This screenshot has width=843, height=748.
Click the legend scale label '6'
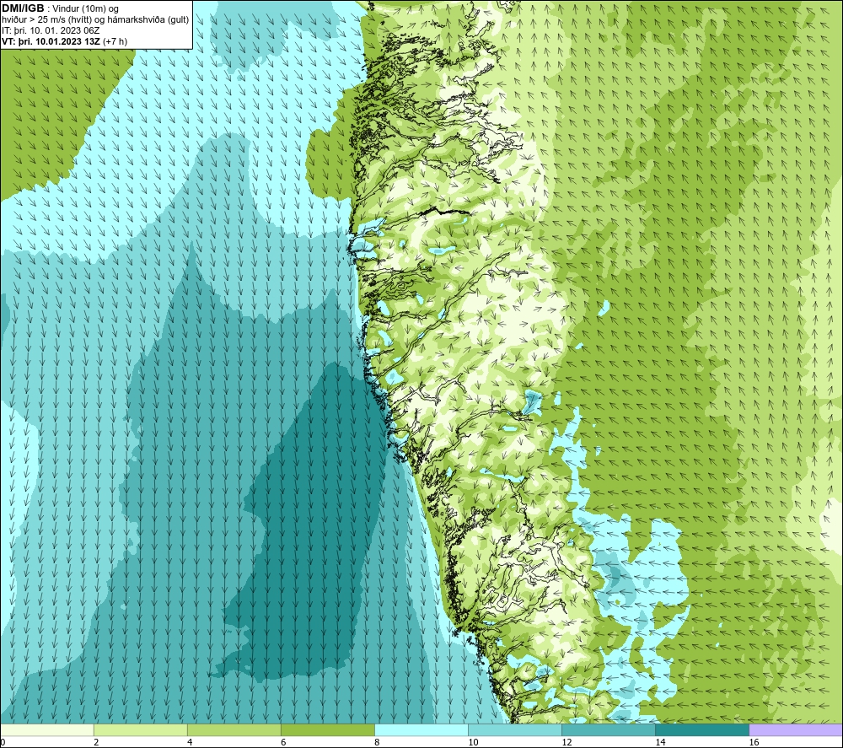coord(283,742)
